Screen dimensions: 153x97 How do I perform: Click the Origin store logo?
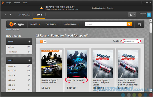17,24
